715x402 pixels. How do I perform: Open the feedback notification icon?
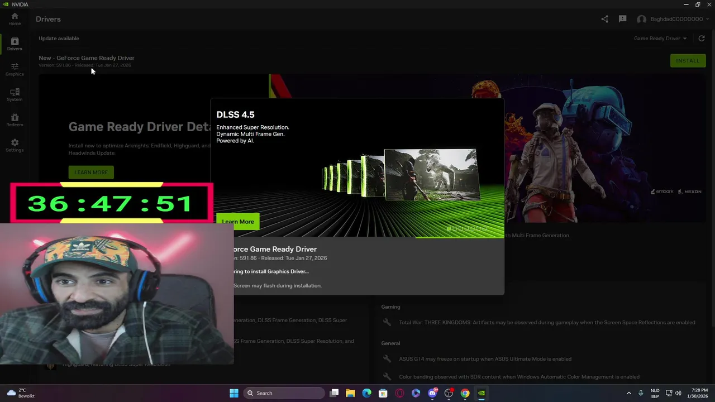pyautogui.click(x=622, y=19)
